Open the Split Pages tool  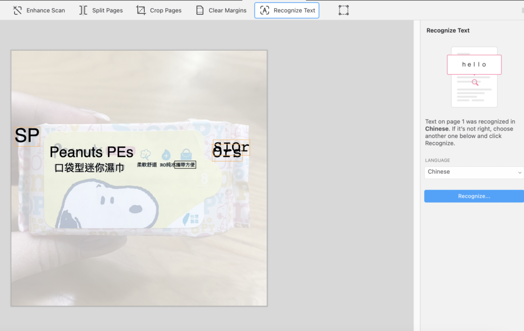click(101, 10)
